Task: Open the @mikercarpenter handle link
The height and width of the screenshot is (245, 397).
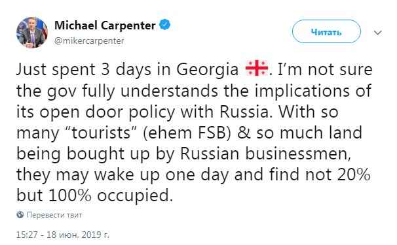Action: (89, 41)
